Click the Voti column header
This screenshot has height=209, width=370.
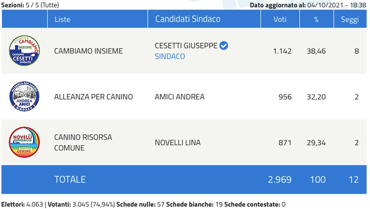280,19
